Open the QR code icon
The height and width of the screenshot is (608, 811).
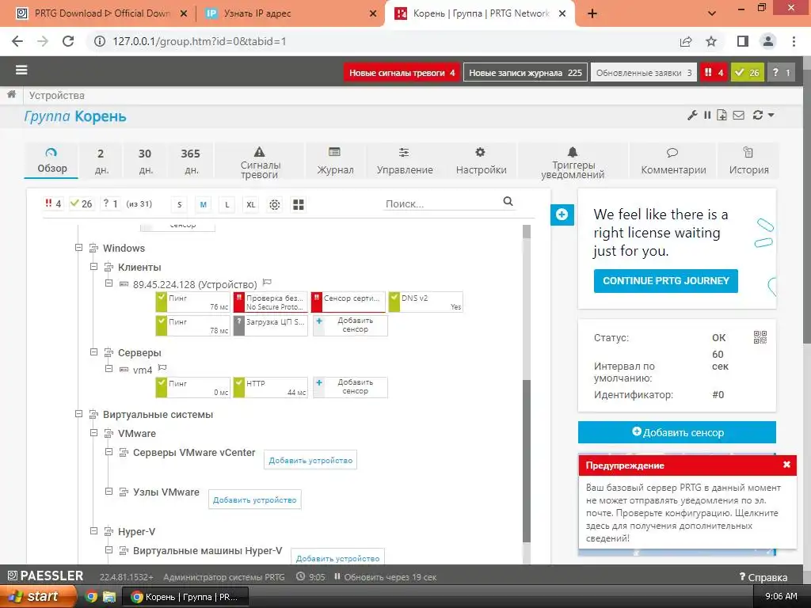(760, 337)
